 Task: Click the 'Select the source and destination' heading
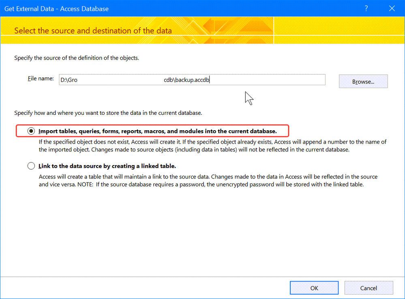coord(93,31)
